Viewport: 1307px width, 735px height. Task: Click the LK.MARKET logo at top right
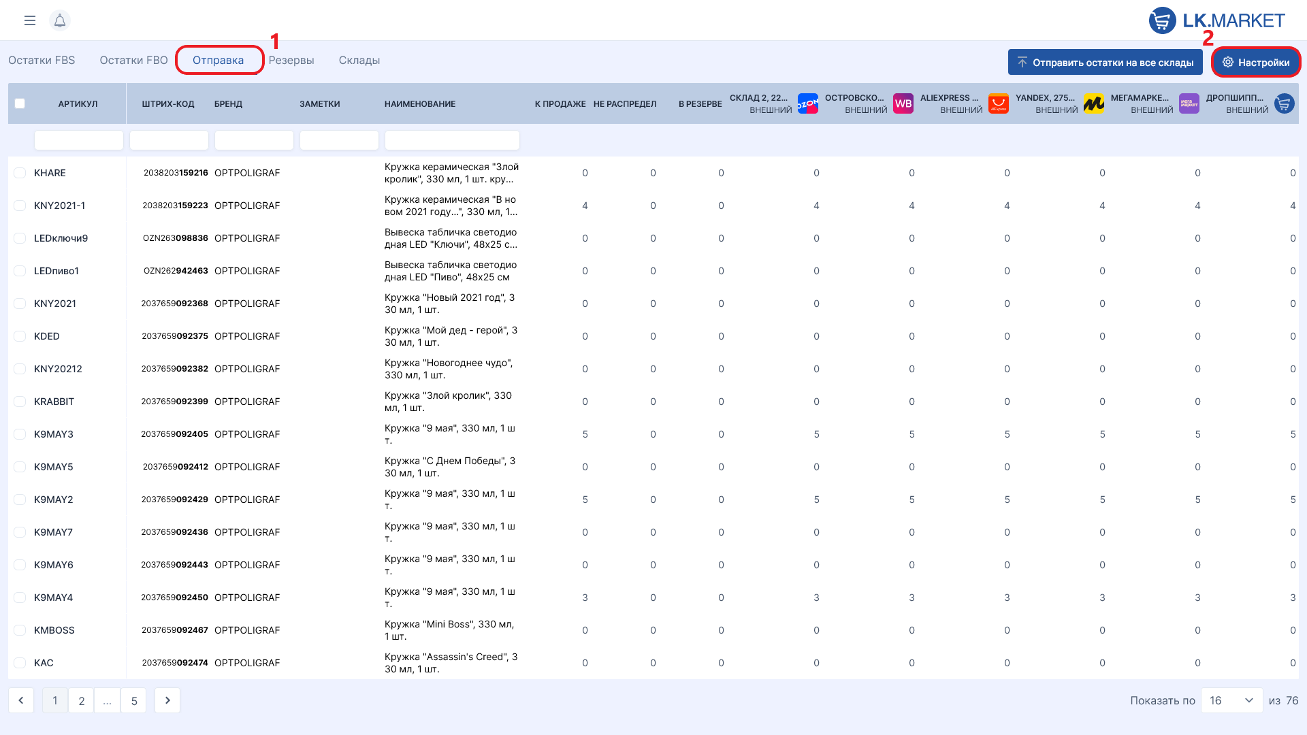pyautogui.click(x=1217, y=20)
